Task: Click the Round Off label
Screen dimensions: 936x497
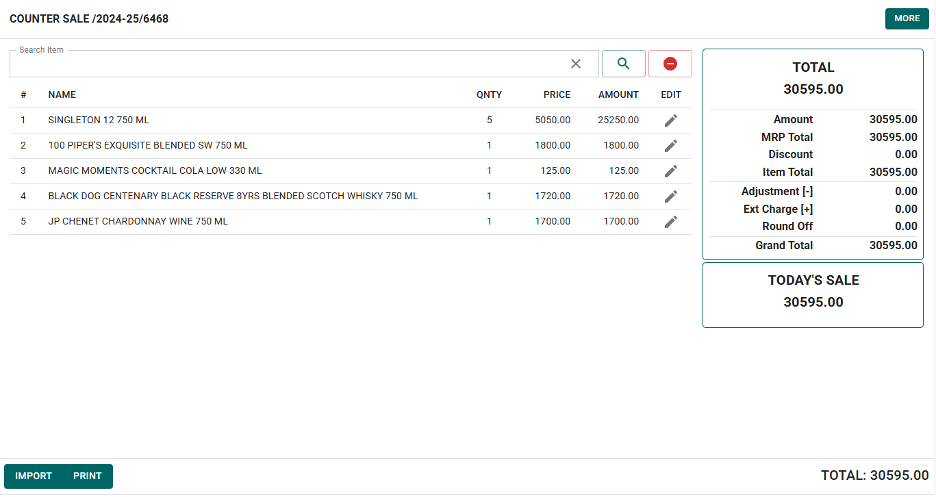Action: [x=787, y=226]
